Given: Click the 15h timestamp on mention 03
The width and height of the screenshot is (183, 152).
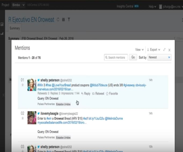Looking at the screenshot, I should (x=151, y=147).
